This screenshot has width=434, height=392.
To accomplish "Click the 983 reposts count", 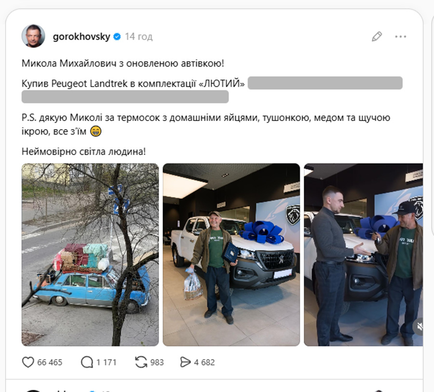I will (x=157, y=363).
